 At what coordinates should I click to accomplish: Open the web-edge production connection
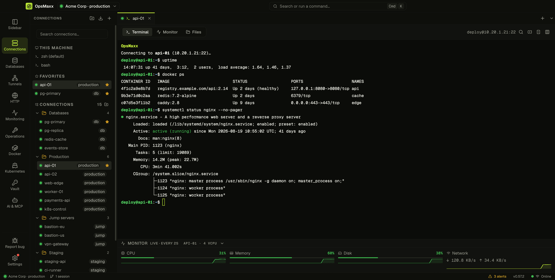(74, 183)
